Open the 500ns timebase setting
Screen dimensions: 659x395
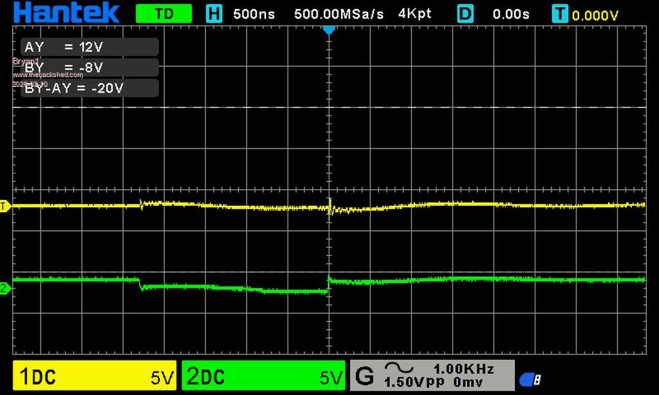pyautogui.click(x=254, y=14)
